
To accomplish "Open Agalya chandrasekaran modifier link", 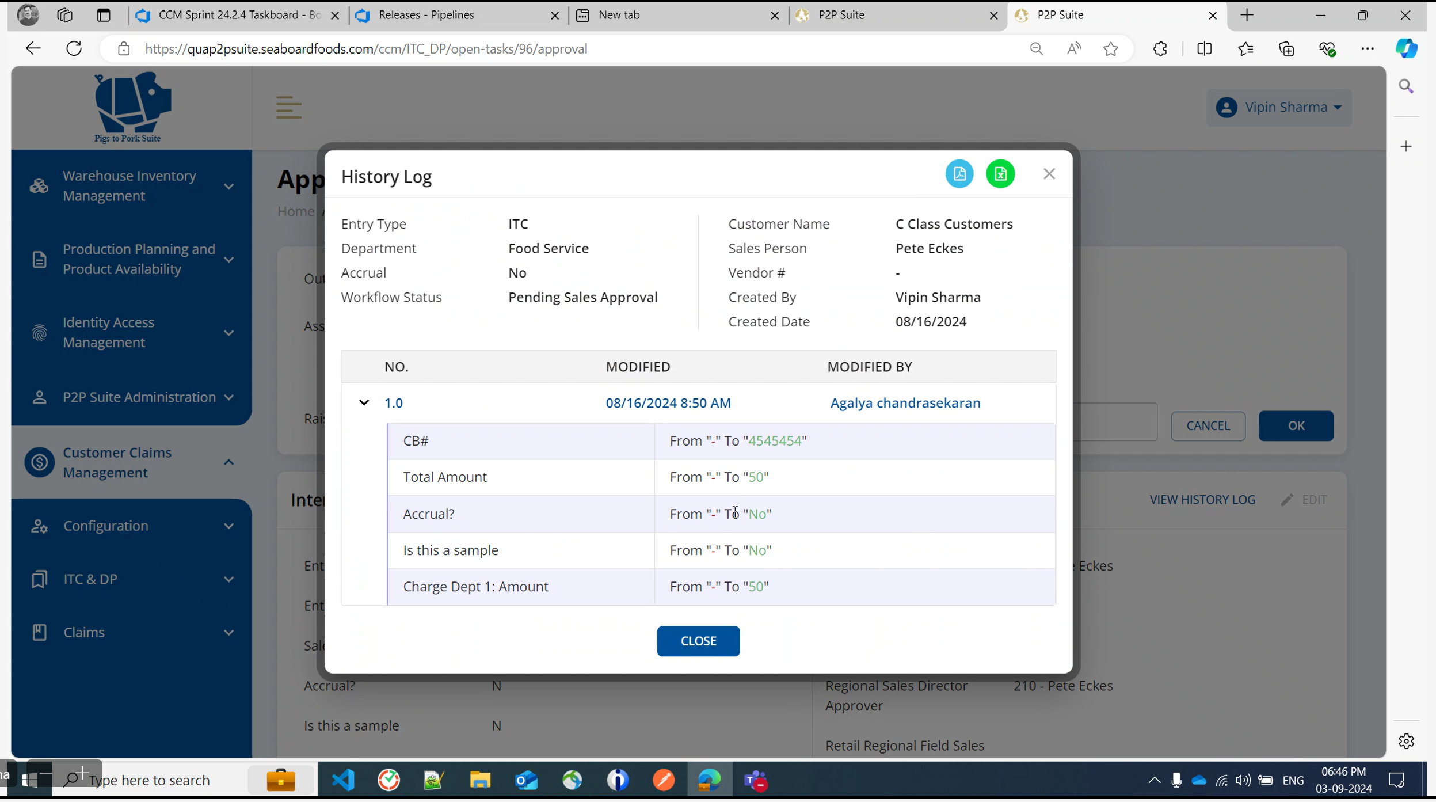I will (905, 403).
